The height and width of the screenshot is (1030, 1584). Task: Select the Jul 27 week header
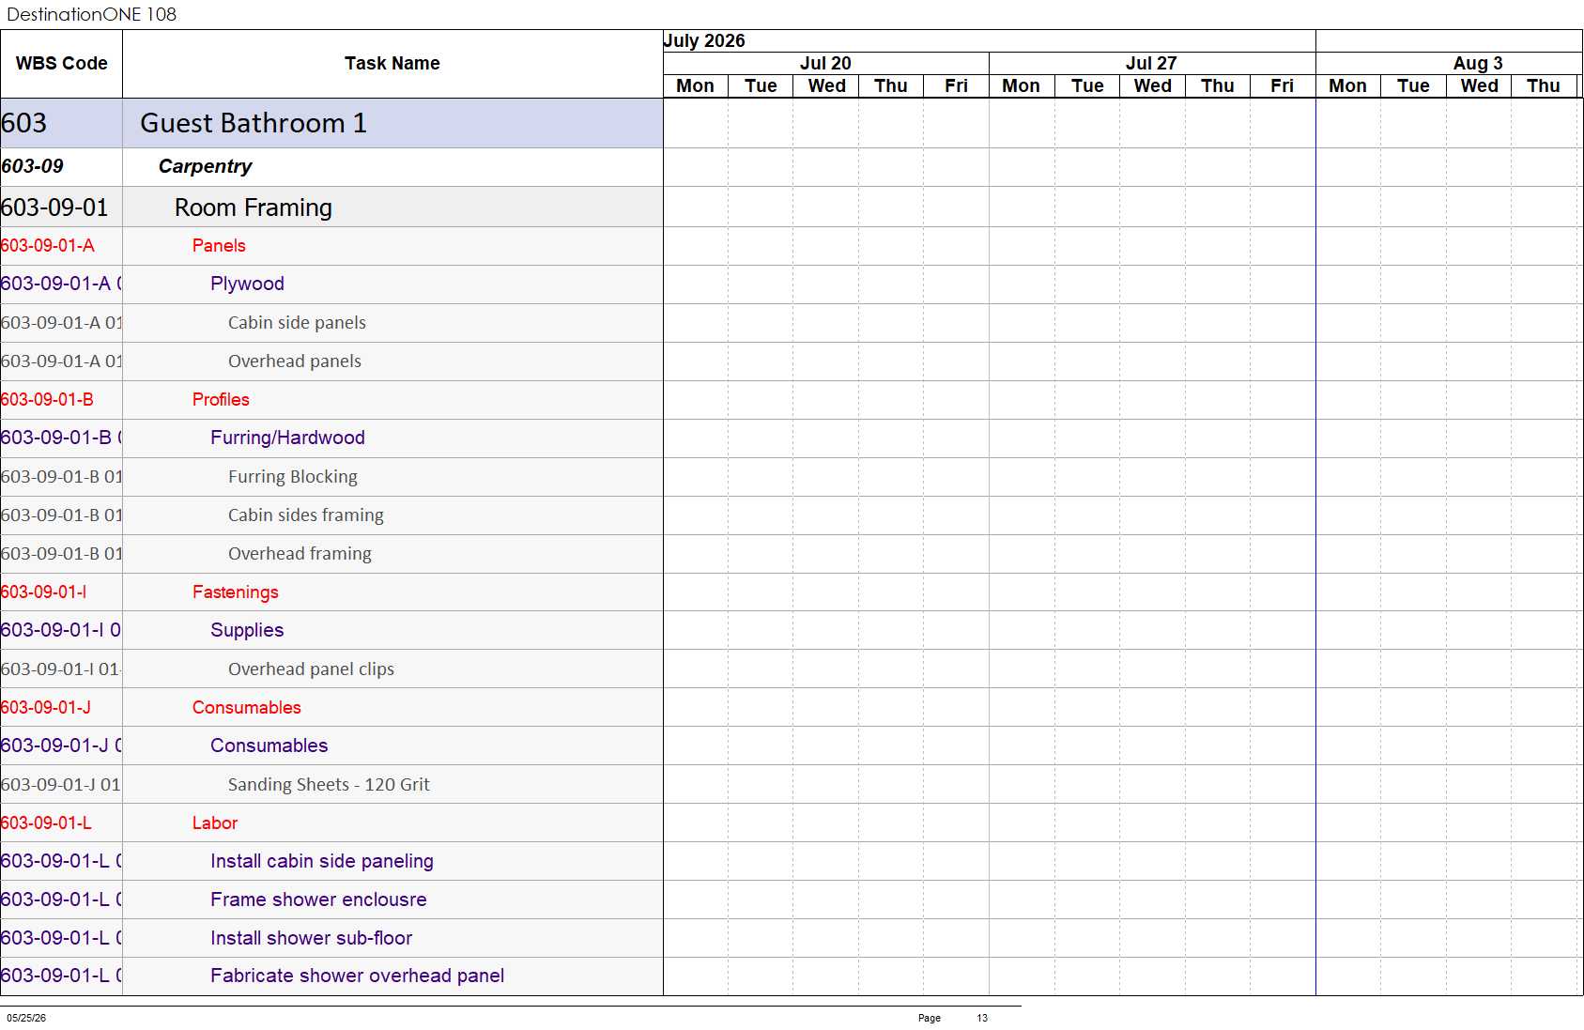[1152, 63]
